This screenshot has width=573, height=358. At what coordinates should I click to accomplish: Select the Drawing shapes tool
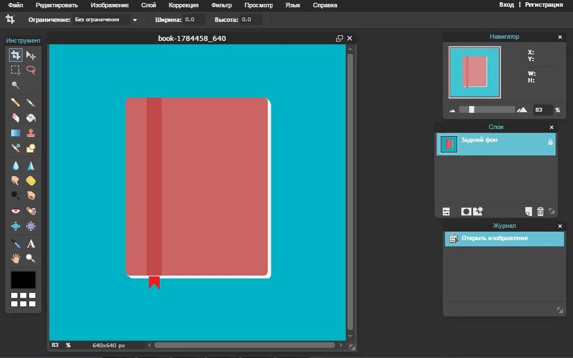[x=31, y=148]
